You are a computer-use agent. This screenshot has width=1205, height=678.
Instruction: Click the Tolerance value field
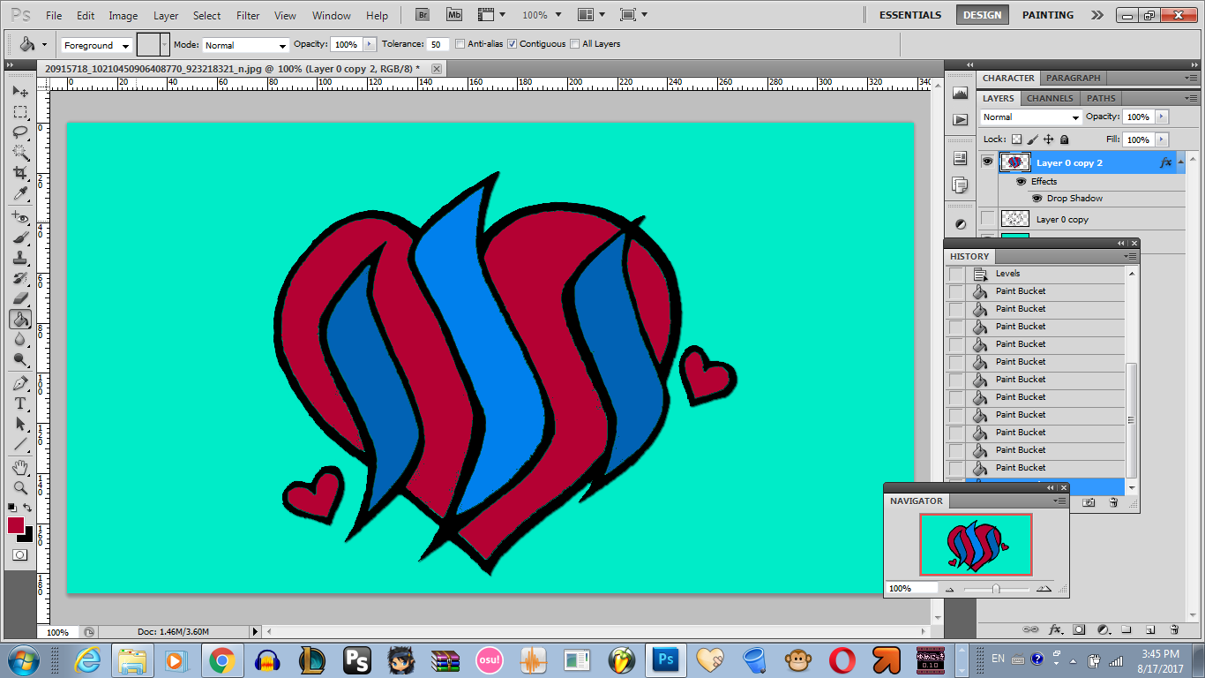(438, 44)
